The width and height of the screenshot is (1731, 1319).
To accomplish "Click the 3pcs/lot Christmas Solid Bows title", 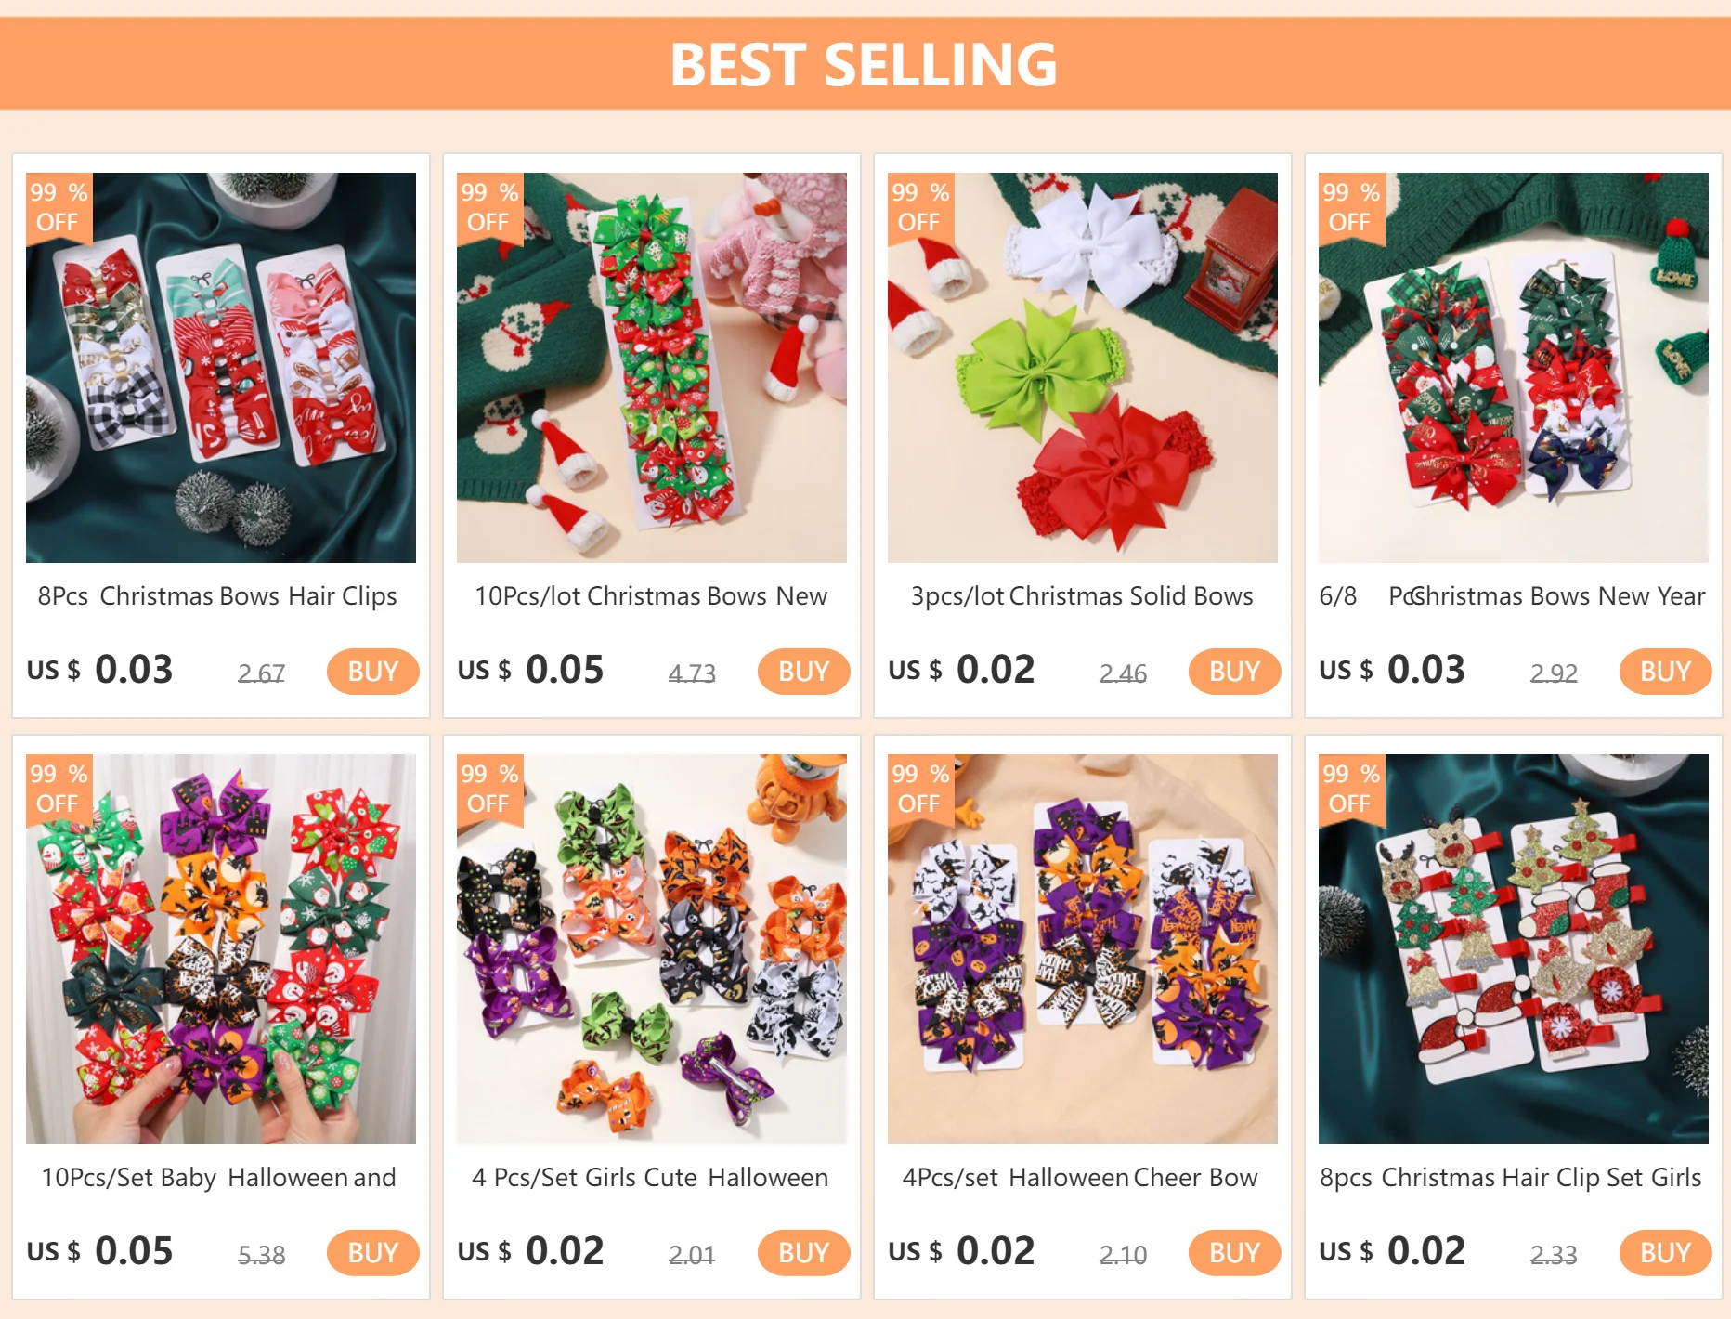I will click(x=1082, y=596).
